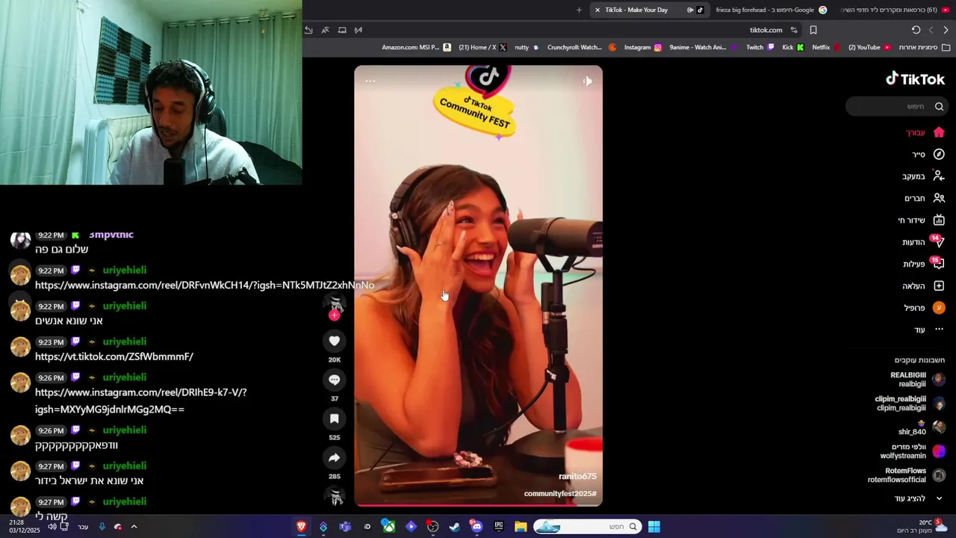Viewport: 956px width, 538px height.
Task: Click the Windows taskbar search box
Action: [x=586, y=527]
